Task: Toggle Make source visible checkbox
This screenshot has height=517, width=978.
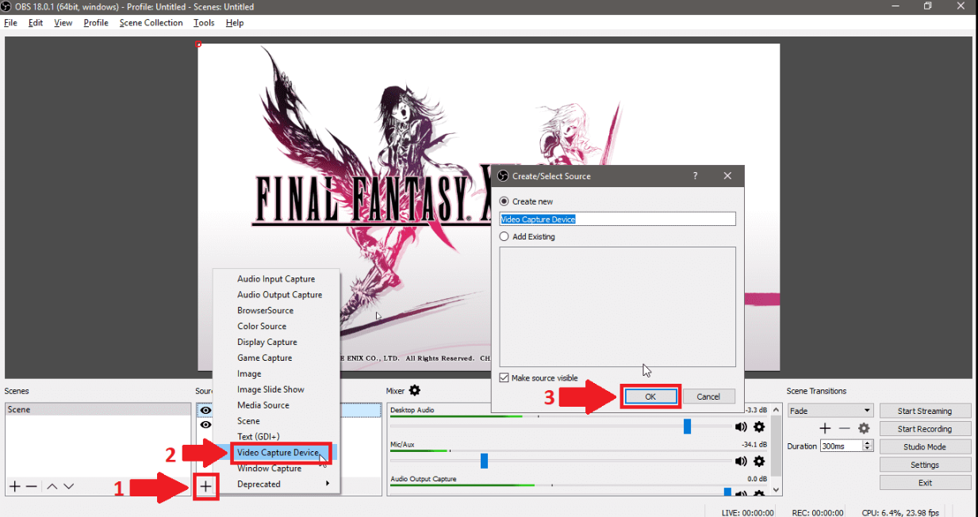Action: pyautogui.click(x=504, y=378)
